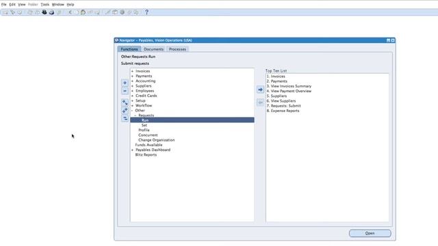The width and height of the screenshot is (438, 246).
Task: Click the New record toolbar icon
Action: [5, 12]
